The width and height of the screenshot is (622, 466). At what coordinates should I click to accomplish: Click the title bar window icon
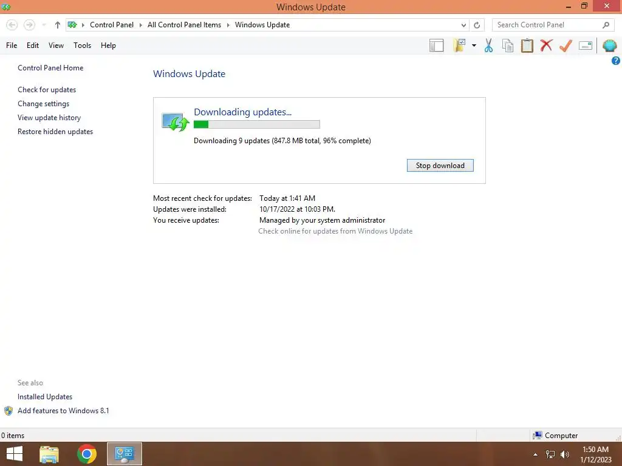pyautogui.click(x=6, y=7)
